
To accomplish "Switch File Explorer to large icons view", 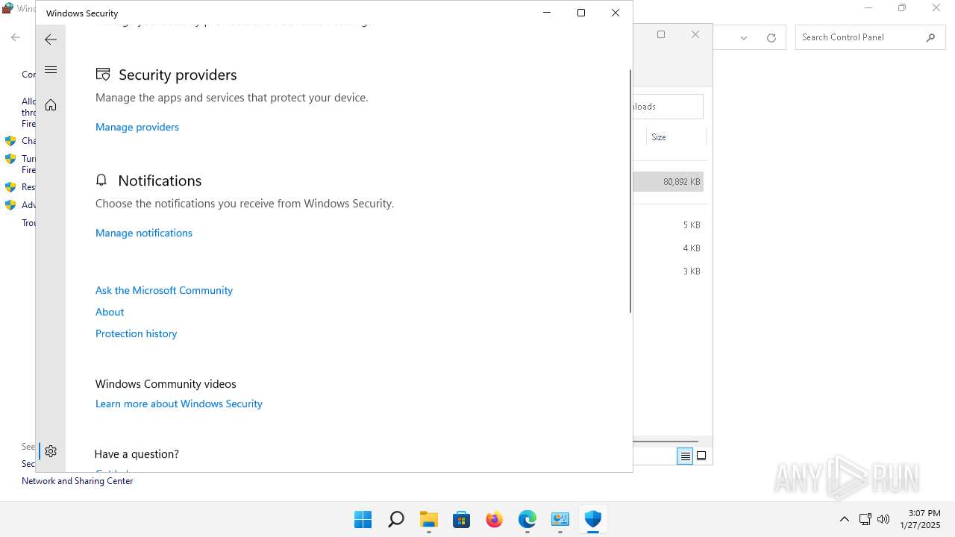I will [x=701, y=456].
